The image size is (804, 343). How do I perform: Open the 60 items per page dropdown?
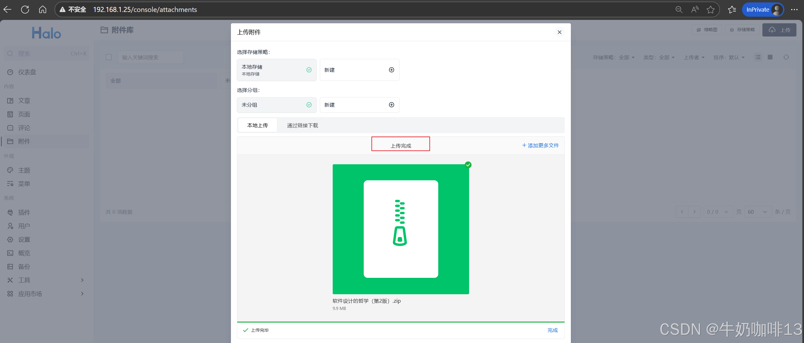[x=757, y=212]
